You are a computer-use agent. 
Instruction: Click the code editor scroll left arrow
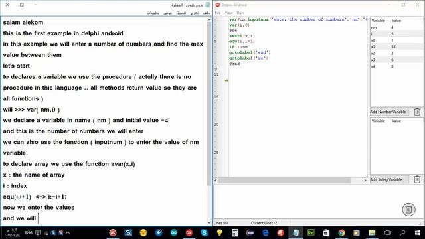tap(216, 180)
